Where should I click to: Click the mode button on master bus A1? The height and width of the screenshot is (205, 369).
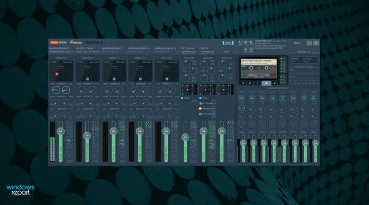click(x=241, y=98)
